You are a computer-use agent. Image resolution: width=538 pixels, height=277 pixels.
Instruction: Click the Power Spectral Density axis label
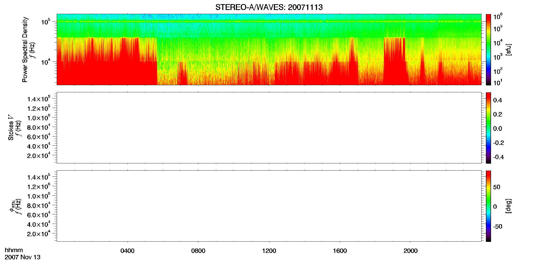coord(25,50)
